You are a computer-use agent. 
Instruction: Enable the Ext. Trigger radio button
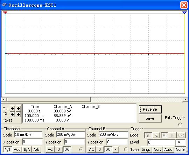click(x=180, y=125)
